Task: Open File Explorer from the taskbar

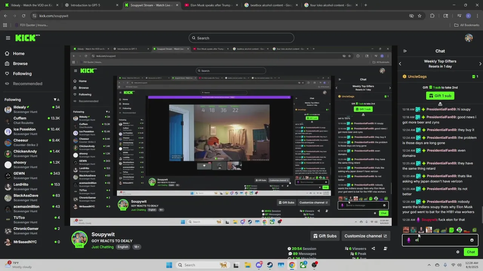Action: (248, 265)
